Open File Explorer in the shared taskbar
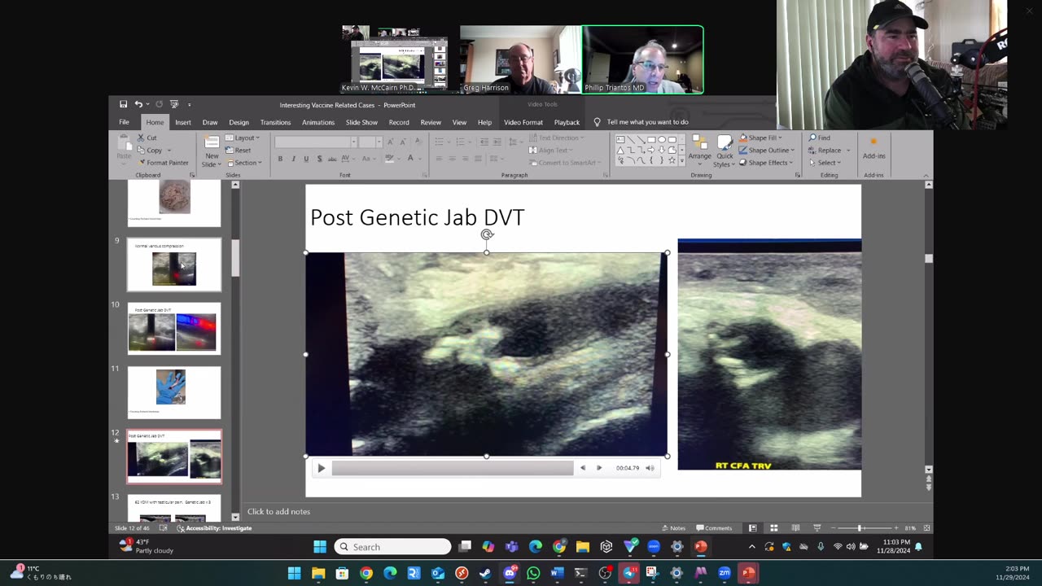The width and height of the screenshot is (1042, 586). pos(583,547)
